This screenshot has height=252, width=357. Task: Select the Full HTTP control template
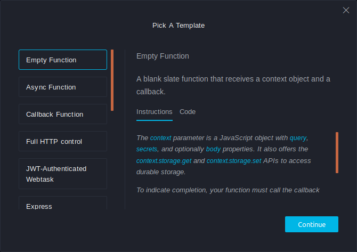coord(63,141)
